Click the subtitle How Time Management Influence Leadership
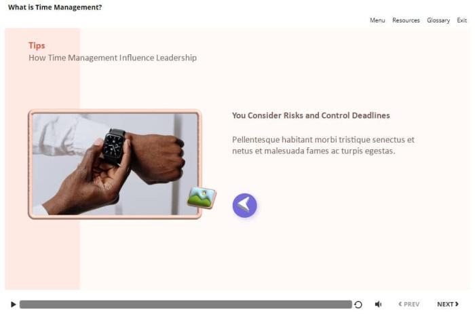Screen dimensions: 475x319 click(113, 58)
